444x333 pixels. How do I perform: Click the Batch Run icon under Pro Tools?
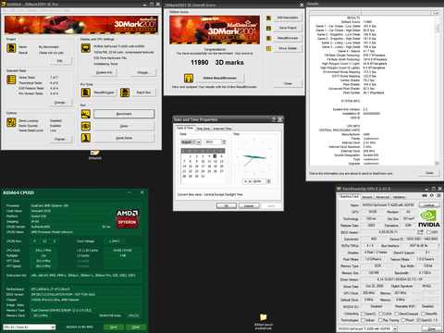[125, 92]
